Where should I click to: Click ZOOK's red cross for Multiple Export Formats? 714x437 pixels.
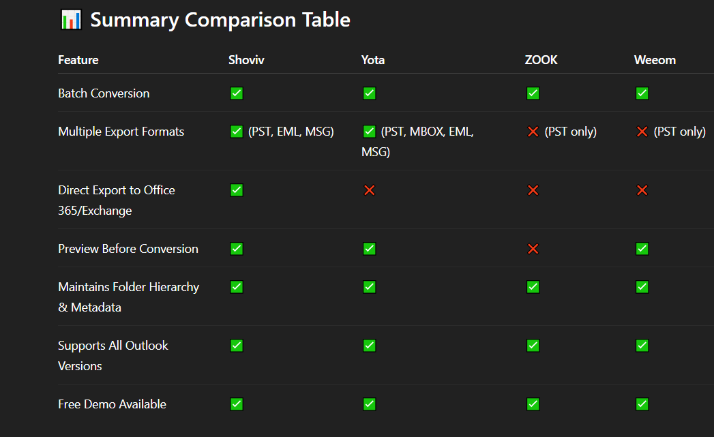(533, 132)
